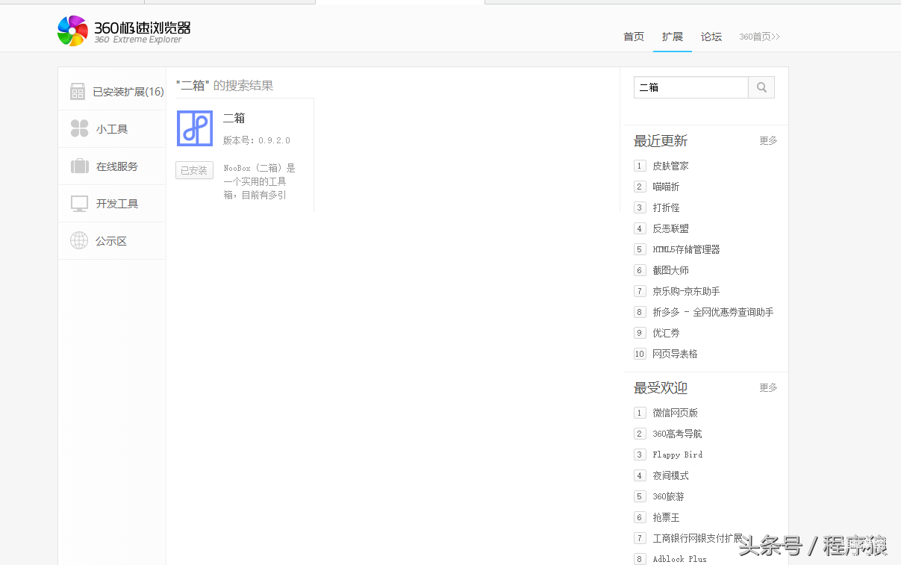Click 更多 beside 最近更新

click(x=768, y=140)
